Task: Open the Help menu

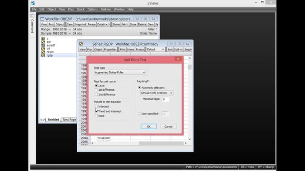Action: pyautogui.click(x=130, y=9)
